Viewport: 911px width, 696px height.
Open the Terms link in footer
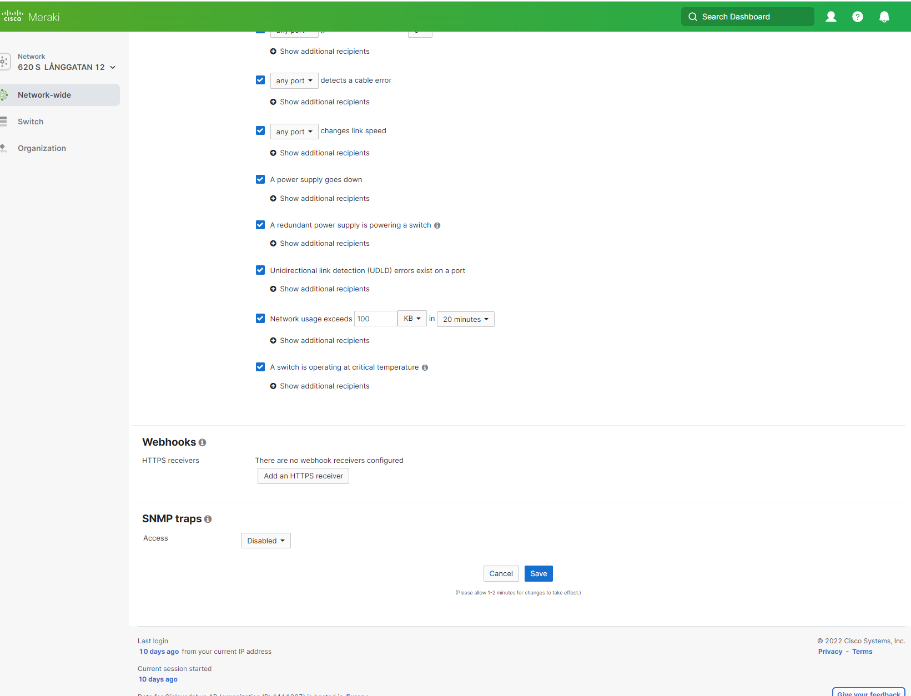[862, 651]
